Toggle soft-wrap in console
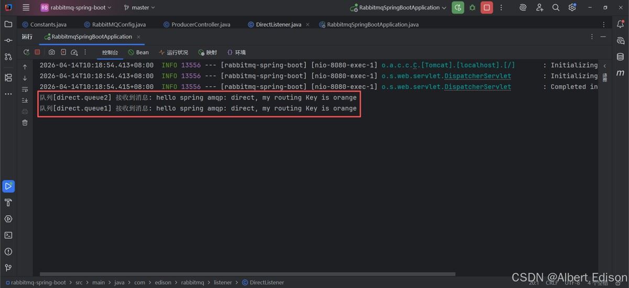This screenshot has height=288, width=629. pos(25,90)
